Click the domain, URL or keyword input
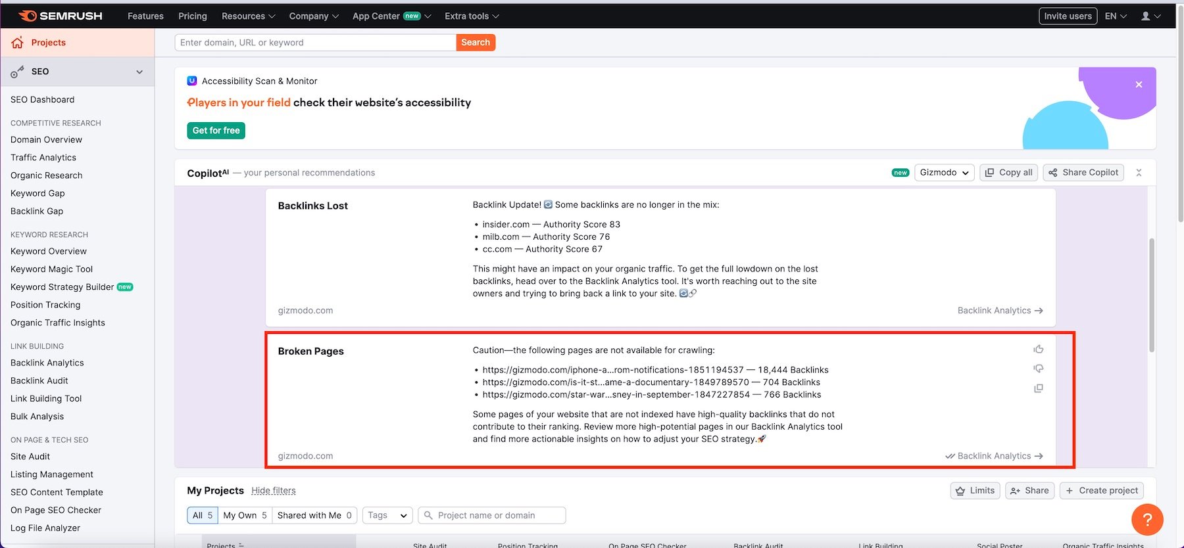Image resolution: width=1184 pixels, height=548 pixels. point(315,43)
